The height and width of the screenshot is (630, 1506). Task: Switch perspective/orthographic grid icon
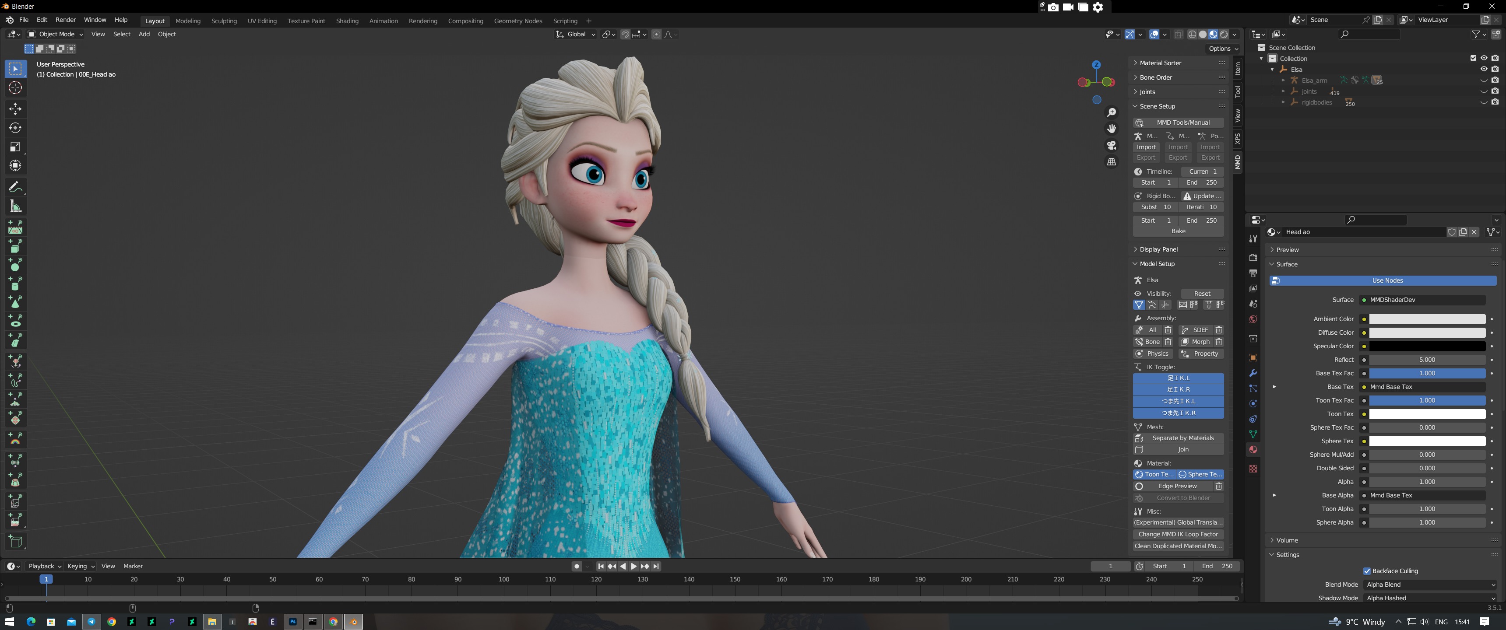point(1112,161)
